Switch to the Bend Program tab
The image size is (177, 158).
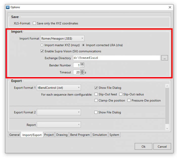click(x=80, y=135)
